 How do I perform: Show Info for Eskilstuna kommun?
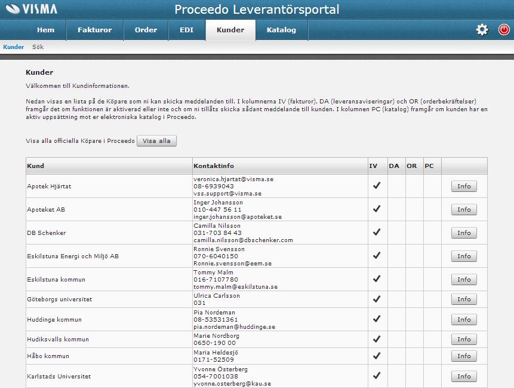click(464, 279)
